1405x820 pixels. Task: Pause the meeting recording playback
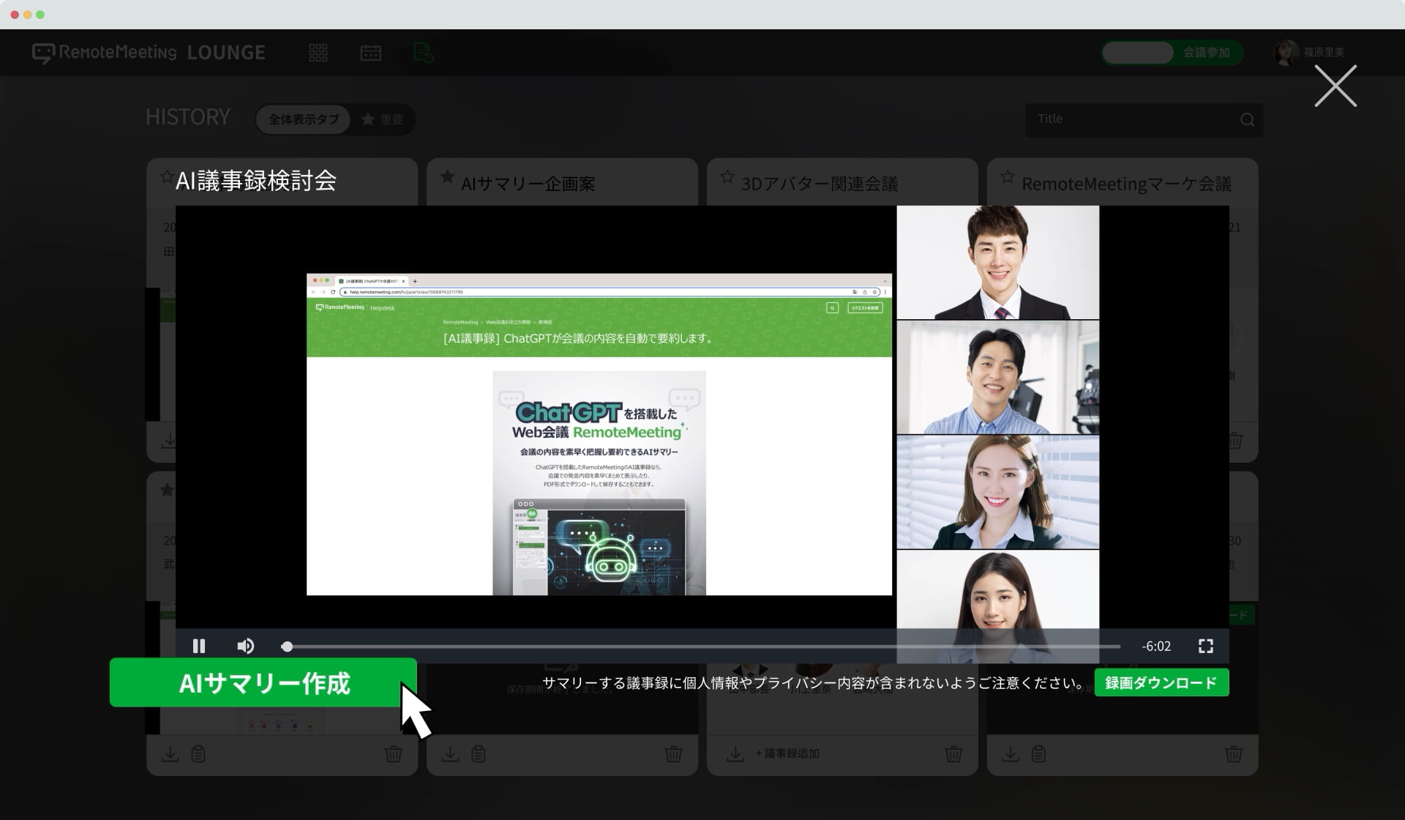(x=198, y=646)
